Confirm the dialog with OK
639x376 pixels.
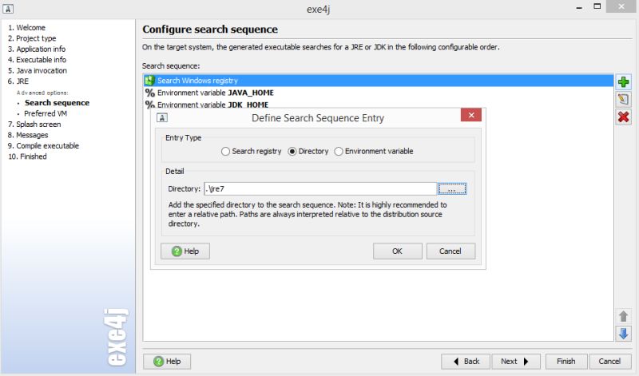[397, 251]
